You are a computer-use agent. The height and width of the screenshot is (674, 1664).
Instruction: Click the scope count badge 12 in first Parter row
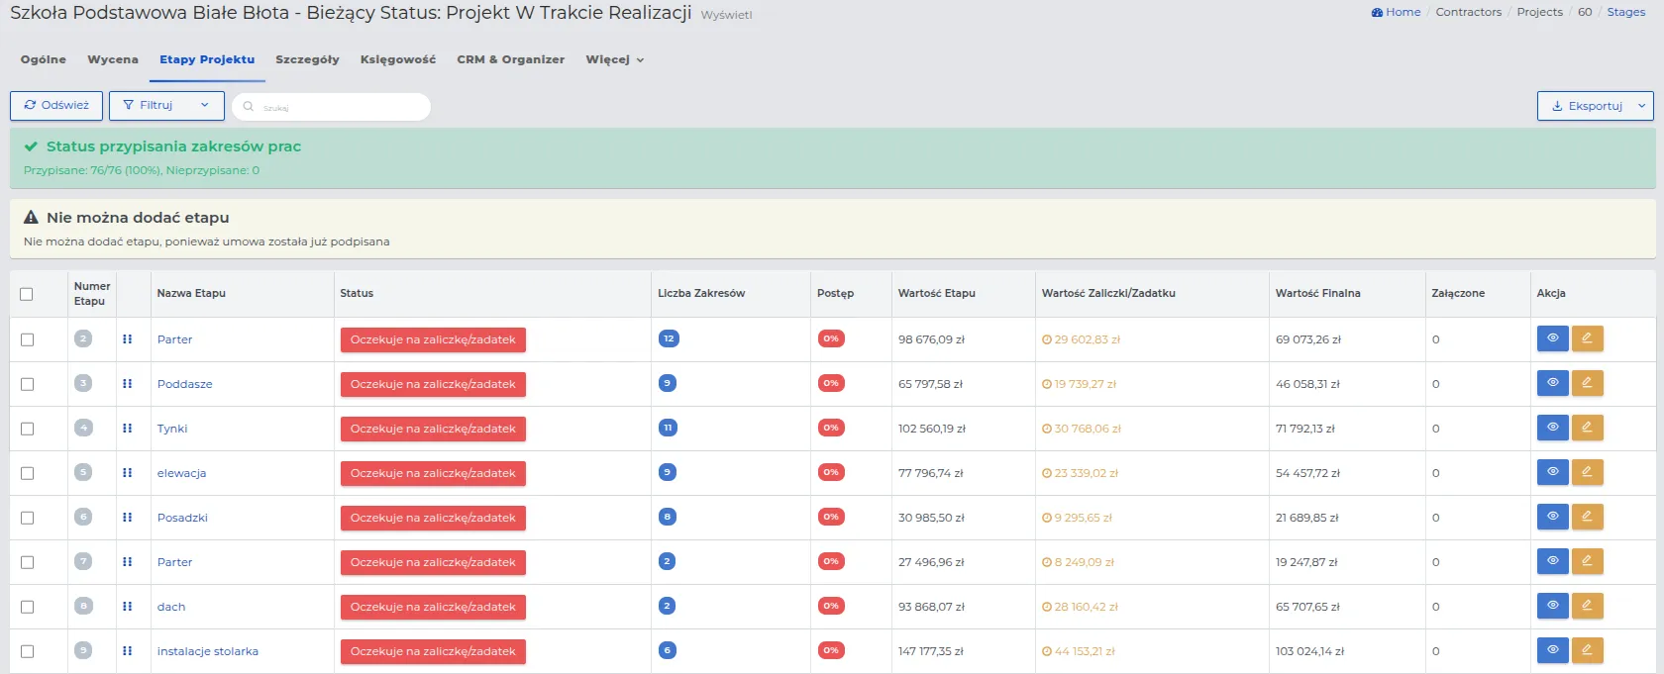(669, 338)
